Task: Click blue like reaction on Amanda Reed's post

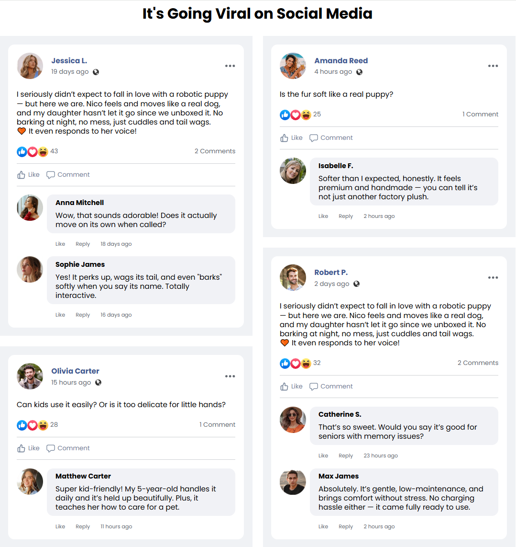Action: click(x=285, y=114)
